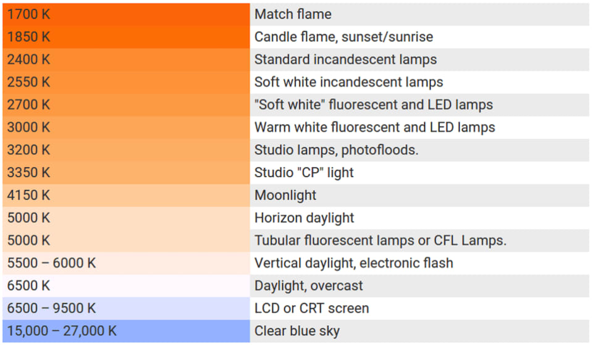593x345 pixels.
Task: Select the Candle flame, sunset/sunrise text
Action: [343, 37]
